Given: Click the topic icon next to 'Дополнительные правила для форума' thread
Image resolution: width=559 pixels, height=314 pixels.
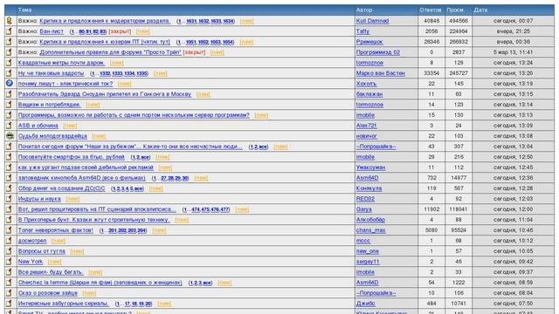Looking at the screenshot, I should click(x=10, y=52).
